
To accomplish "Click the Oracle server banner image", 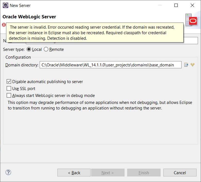I will [x=191, y=20].
